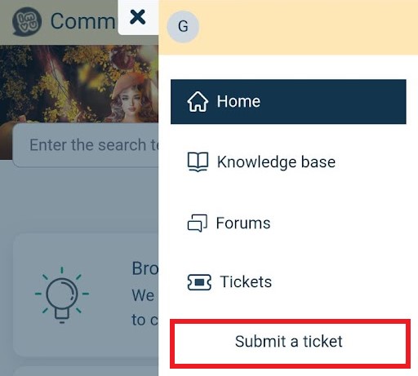Screen dimensions: 418x376
Task: Click the IMVU logo icon
Action: 27,21
